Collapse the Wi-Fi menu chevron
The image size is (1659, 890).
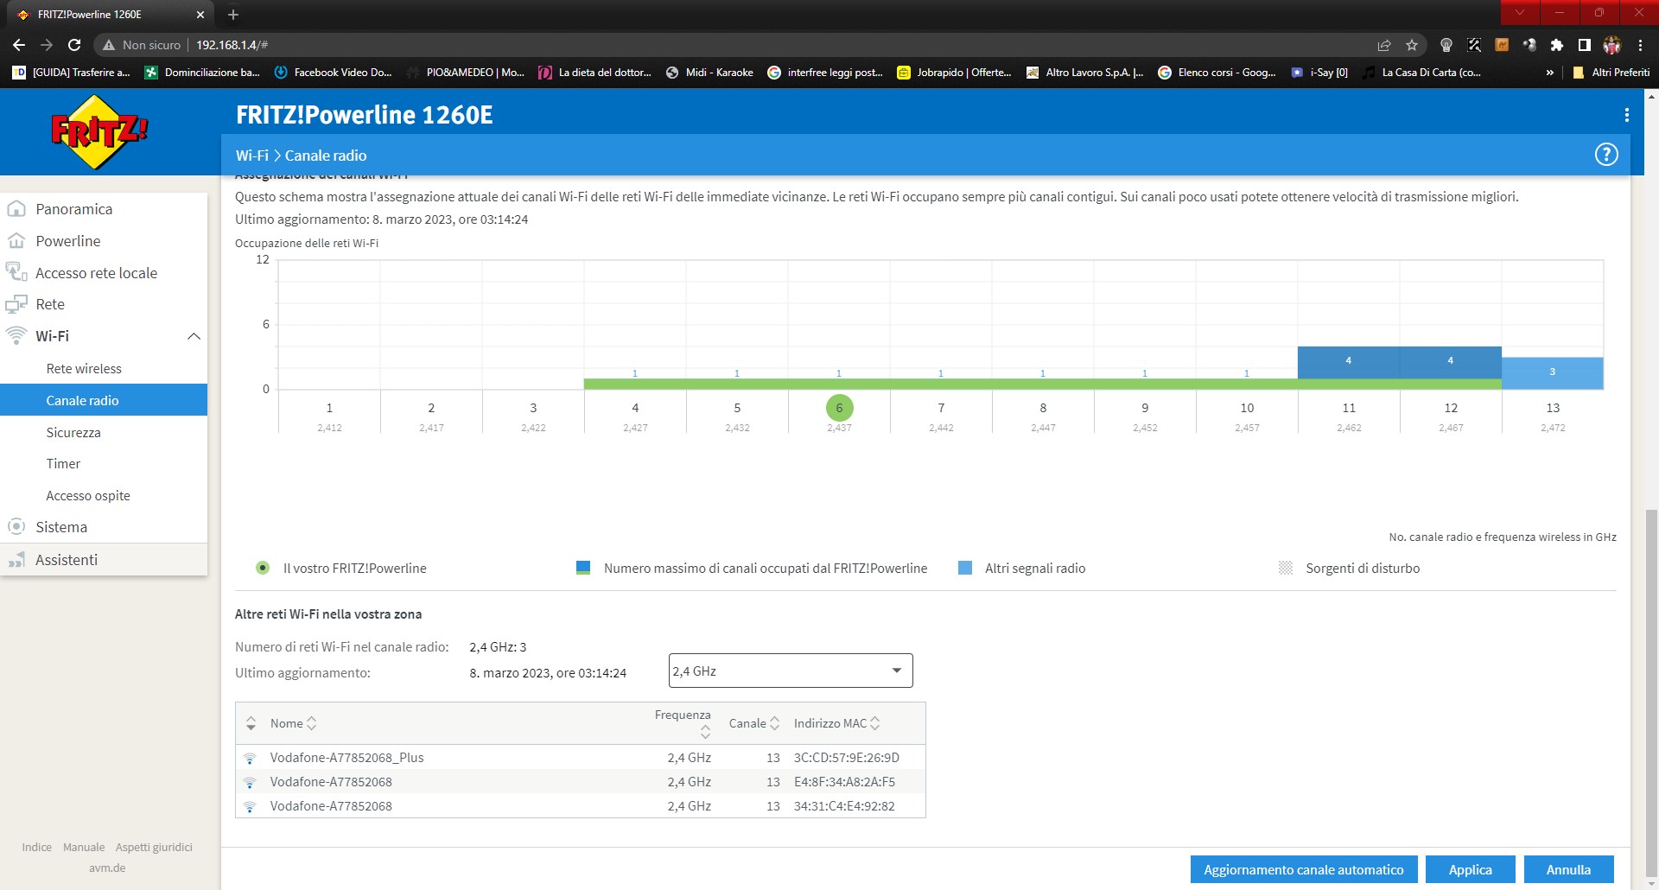194,336
